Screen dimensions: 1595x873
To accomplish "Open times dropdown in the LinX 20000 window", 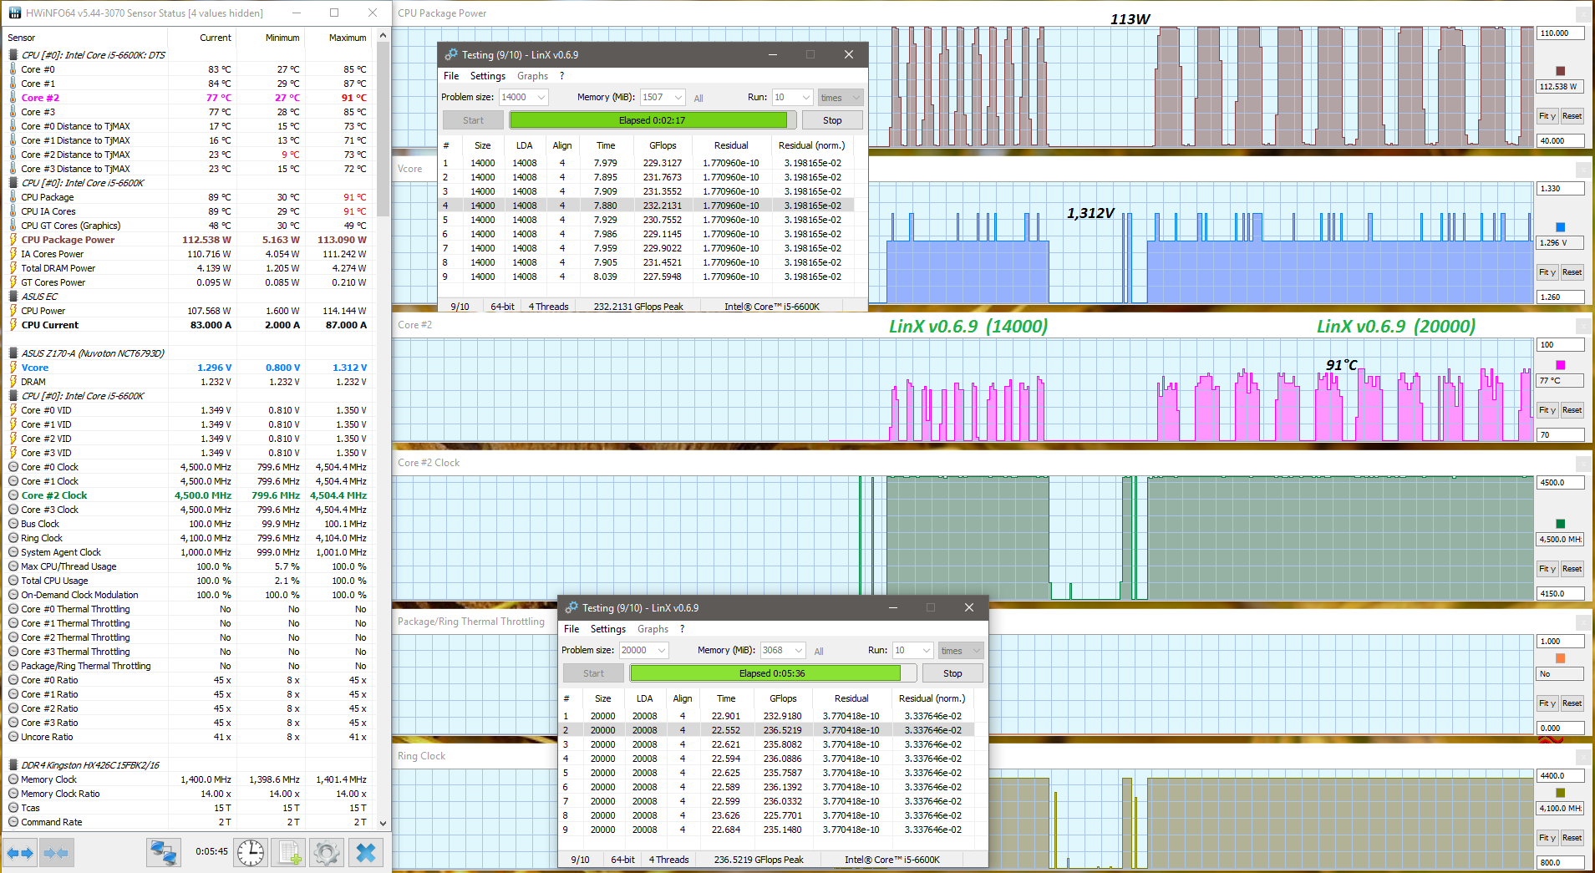I will [960, 650].
